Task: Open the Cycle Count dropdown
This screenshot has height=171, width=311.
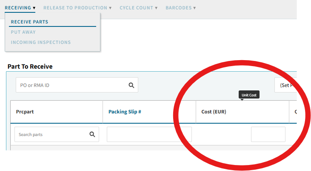Action: 138,8
